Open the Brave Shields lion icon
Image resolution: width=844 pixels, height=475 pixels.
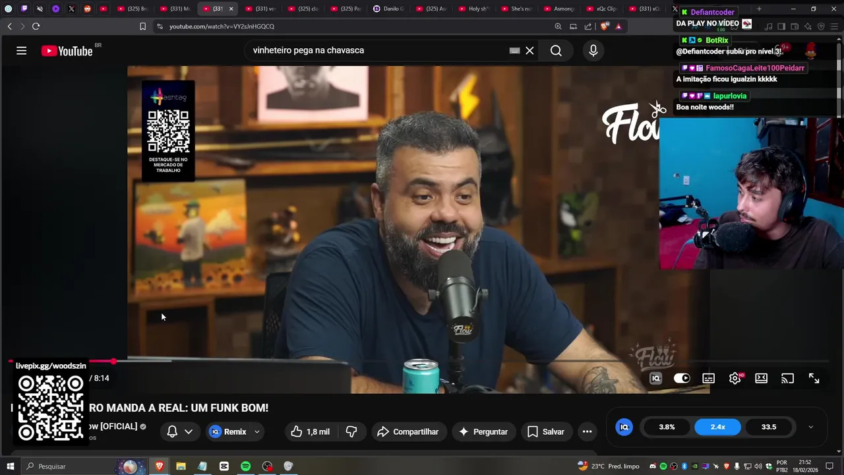pyautogui.click(x=604, y=26)
